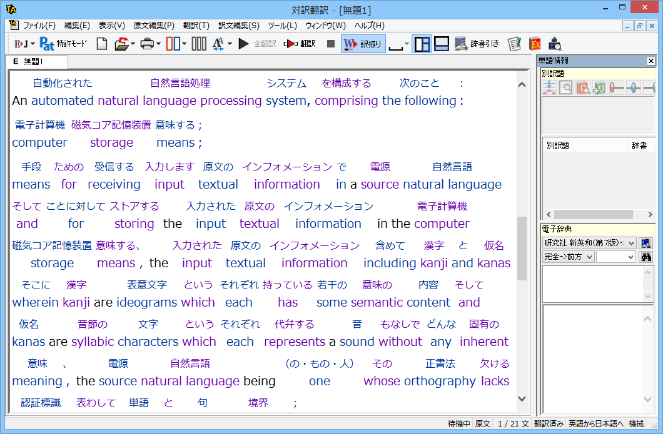Viewport: 663px width, 434px height.
Task: Open the 研究社 新英和 dictionary dropdown
Action: 589,243
